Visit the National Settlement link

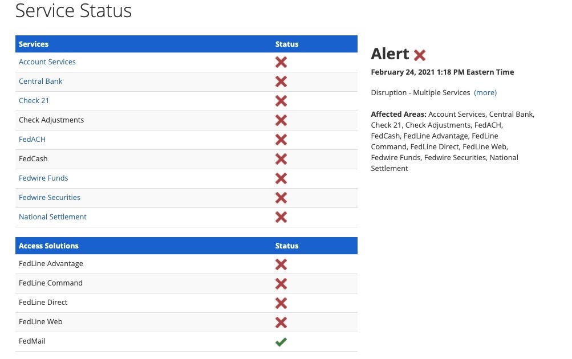(52, 217)
